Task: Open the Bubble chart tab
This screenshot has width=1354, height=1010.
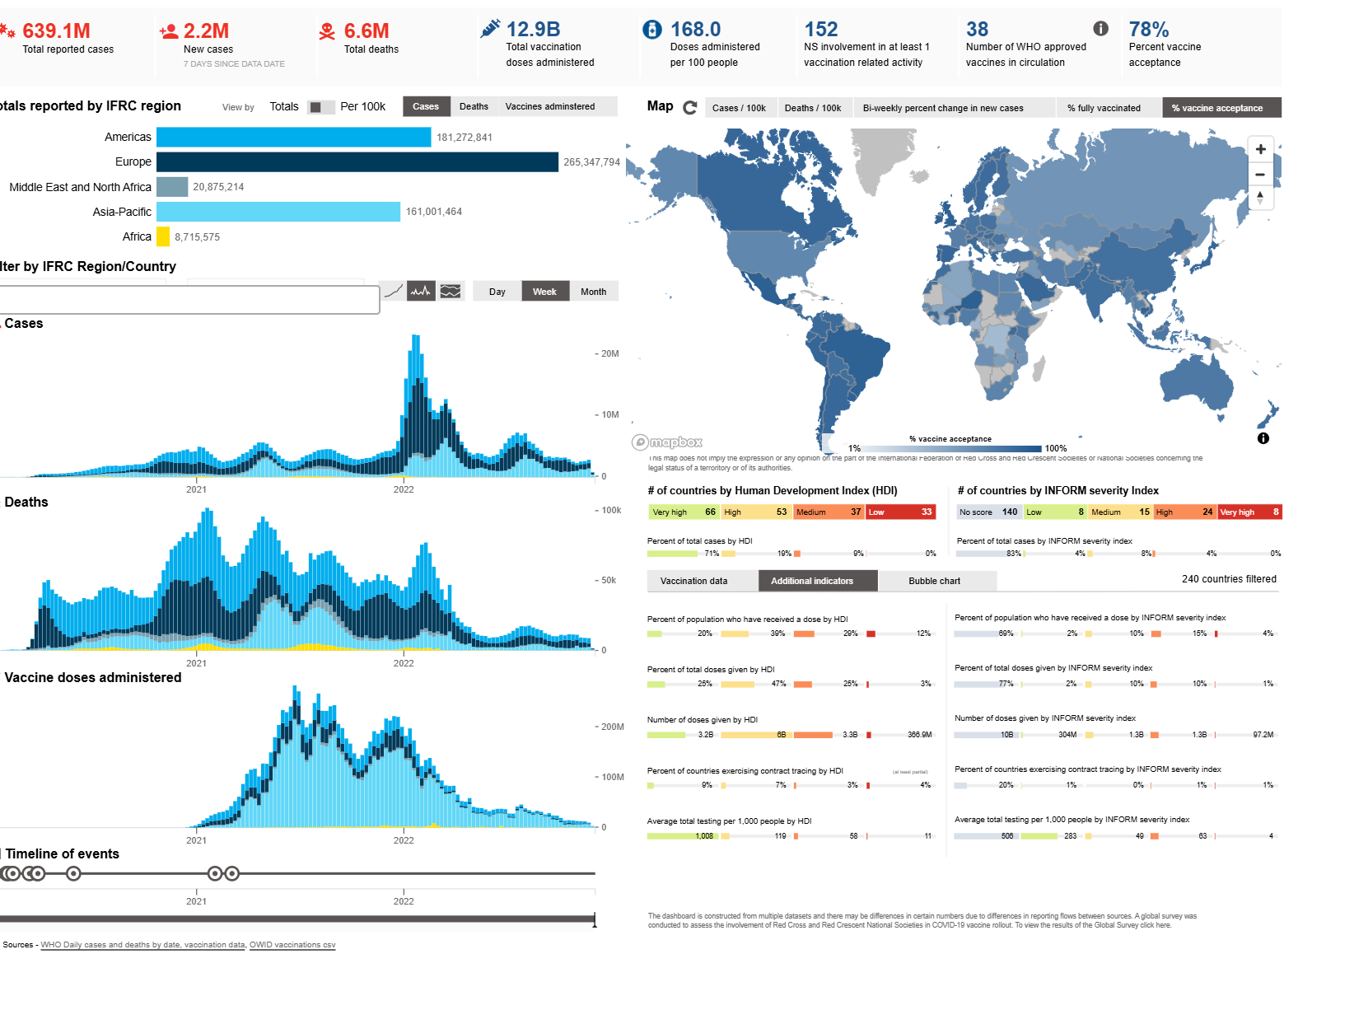Action: coord(938,581)
